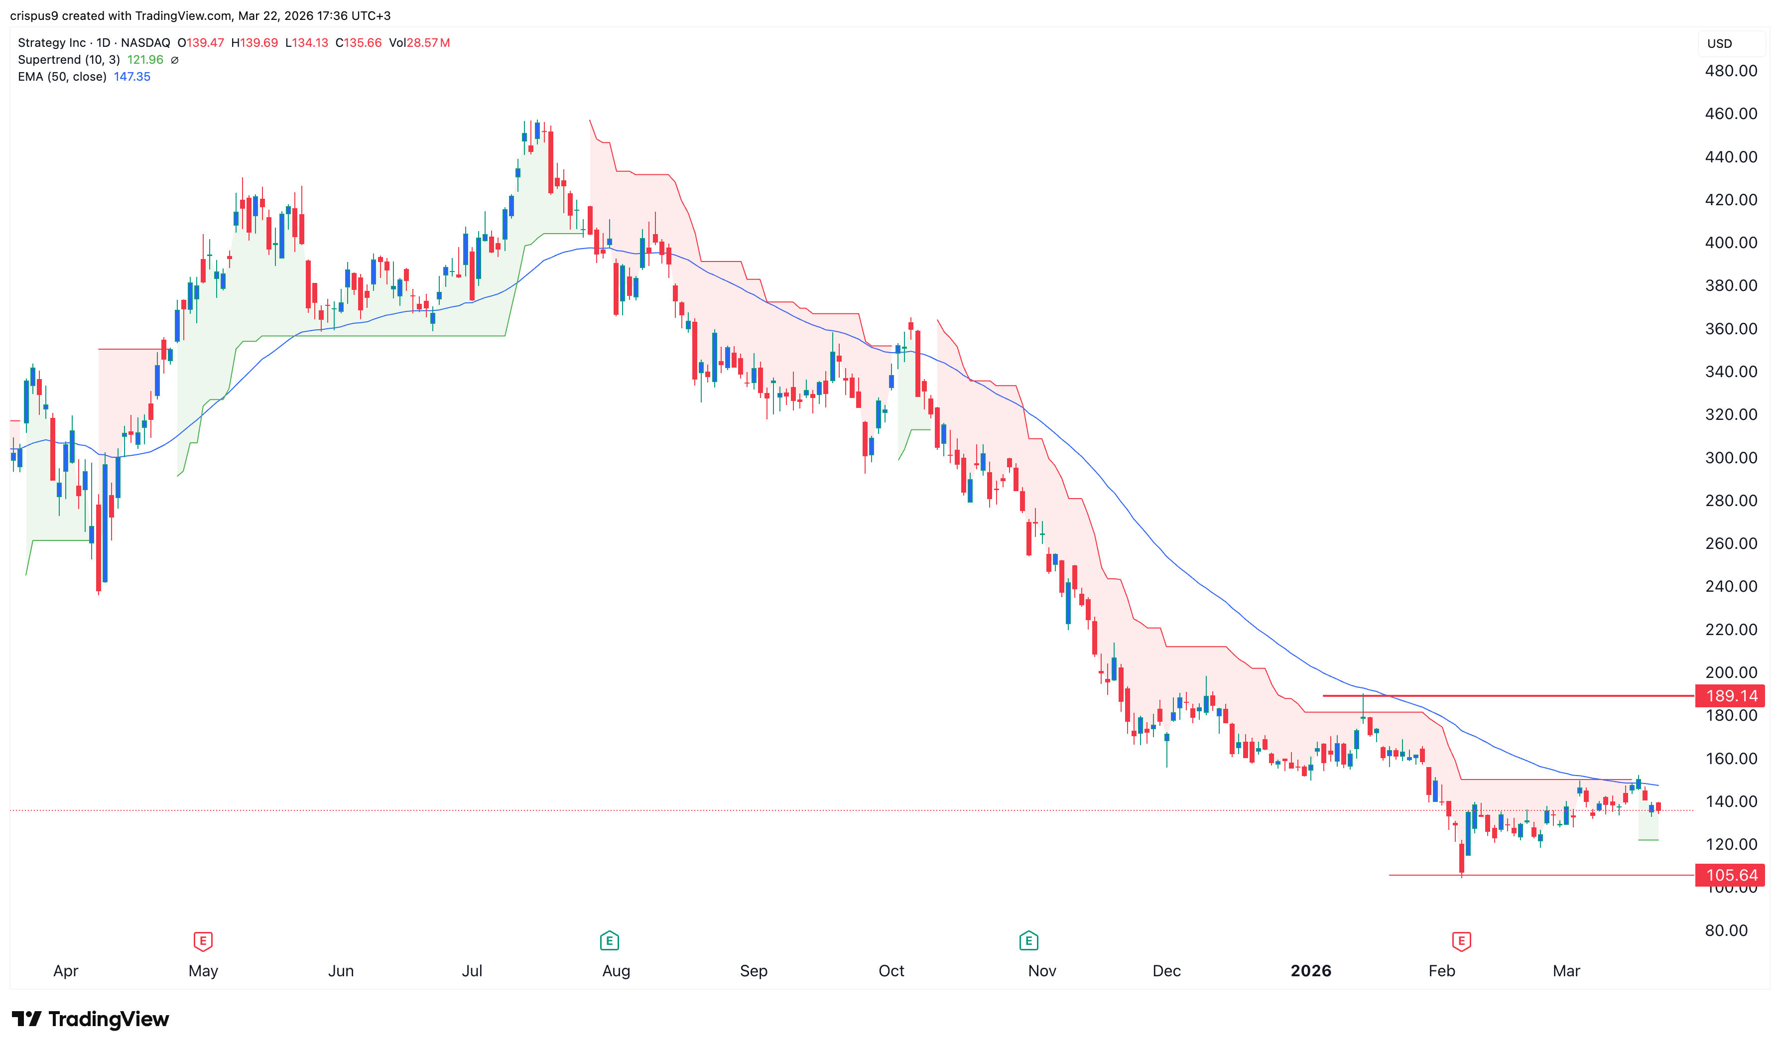Screen dimensions: 1780x1049
Task: Click the TradingView logo at bottom left
Action: pos(91,1019)
